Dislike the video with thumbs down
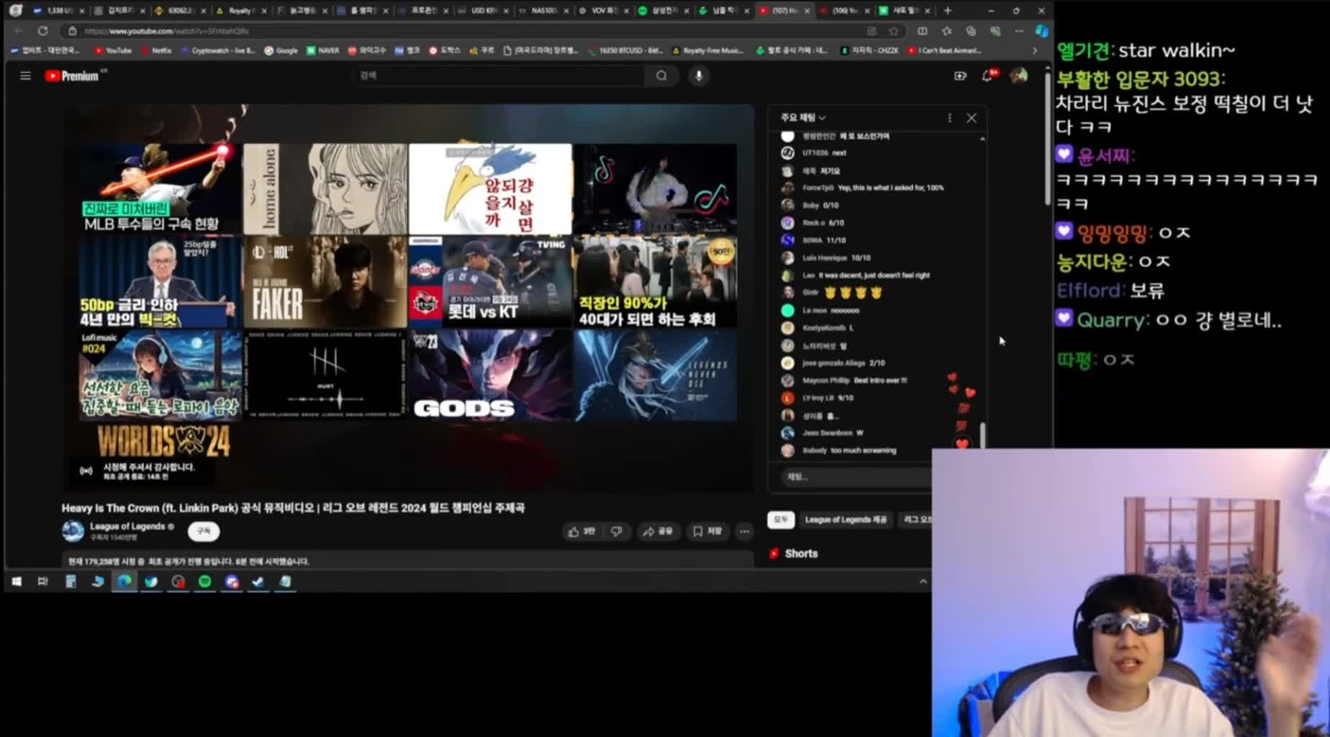The width and height of the screenshot is (1330, 737). pyautogui.click(x=617, y=531)
